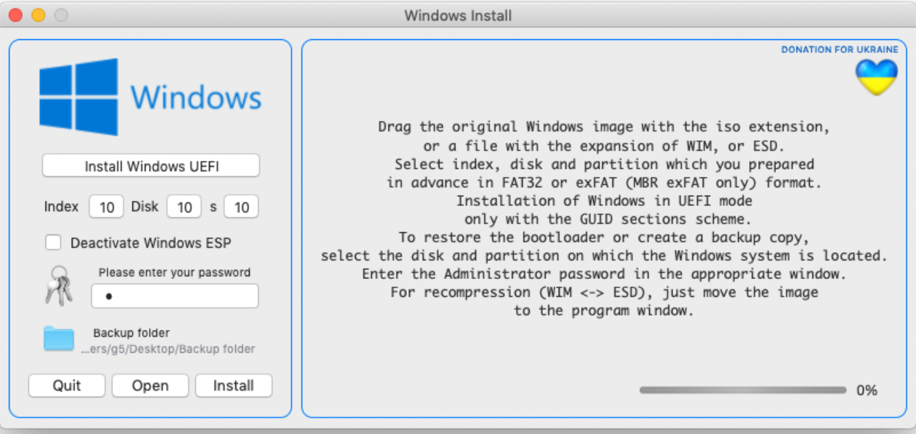Minimize the Windows Install window
The image size is (916, 434).
click(38, 15)
